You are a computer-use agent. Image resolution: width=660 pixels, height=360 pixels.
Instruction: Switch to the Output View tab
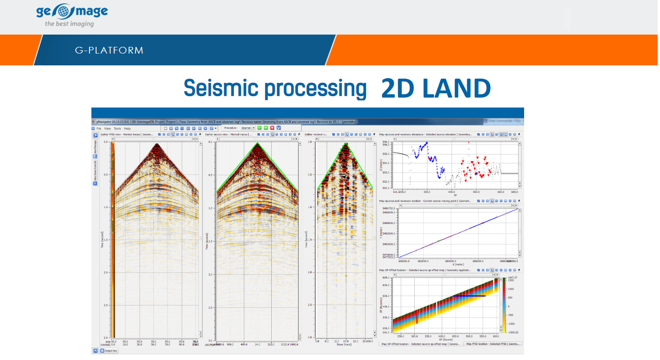pyautogui.click(x=108, y=351)
